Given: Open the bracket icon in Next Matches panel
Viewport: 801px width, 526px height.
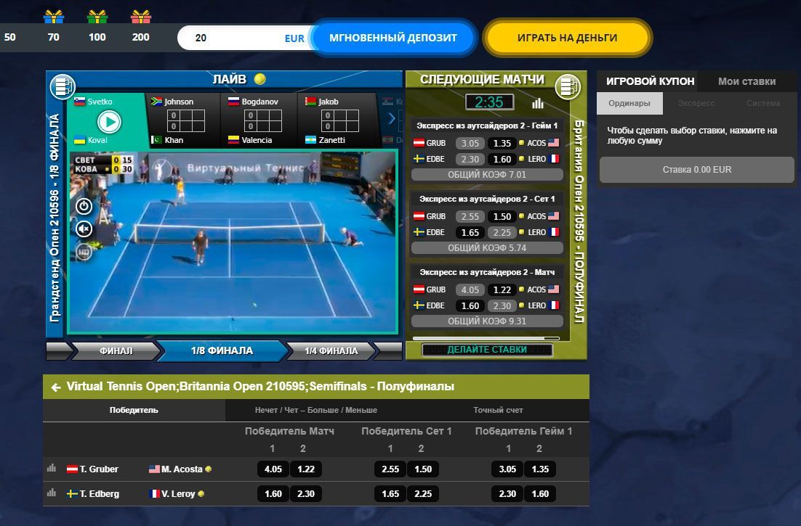Looking at the screenshot, I should [568, 87].
